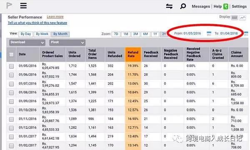Switch display to table view icon
This screenshot has height=150, width=250.
tap(234, 17)
